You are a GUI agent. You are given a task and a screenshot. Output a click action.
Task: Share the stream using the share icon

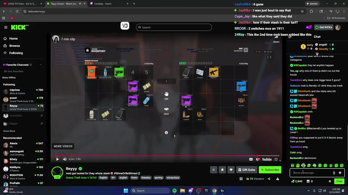[269, 179]
